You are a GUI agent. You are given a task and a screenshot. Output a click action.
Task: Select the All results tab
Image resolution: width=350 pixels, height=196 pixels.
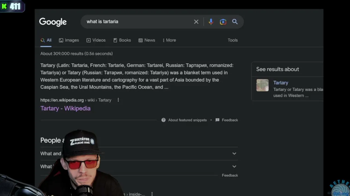click(46, 40)
